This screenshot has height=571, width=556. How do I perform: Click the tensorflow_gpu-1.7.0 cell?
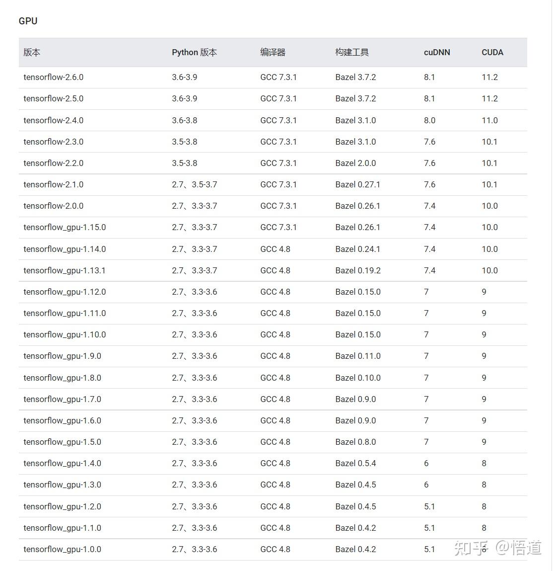(x=62, y=400)
